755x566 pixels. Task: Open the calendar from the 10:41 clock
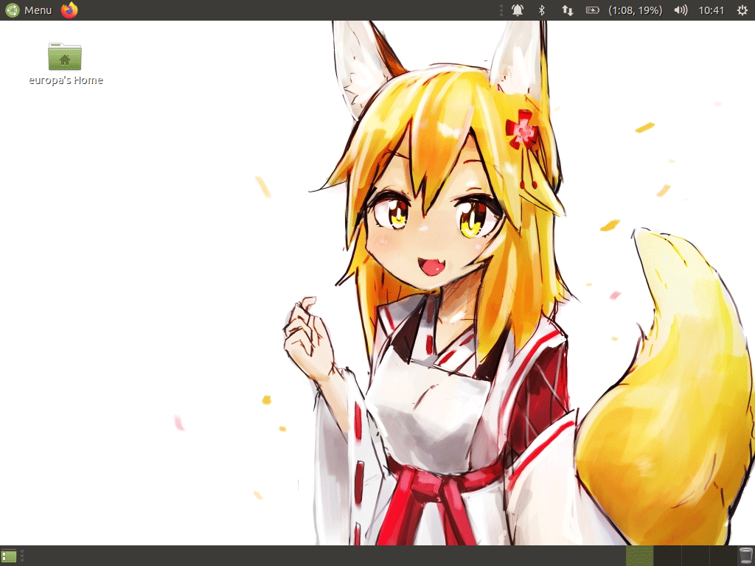711,10
